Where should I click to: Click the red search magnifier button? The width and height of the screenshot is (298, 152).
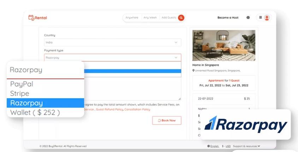click(181, 18)
